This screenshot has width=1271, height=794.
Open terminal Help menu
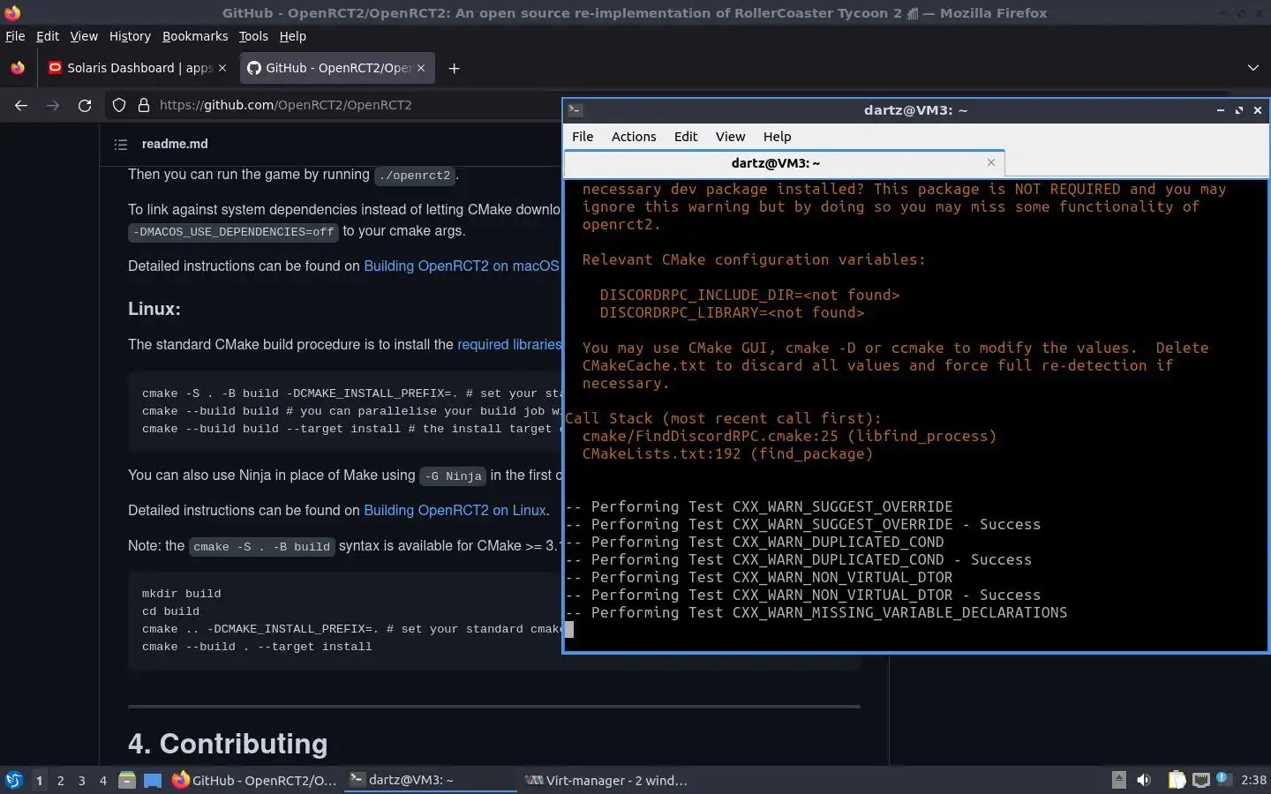(777, 137)
